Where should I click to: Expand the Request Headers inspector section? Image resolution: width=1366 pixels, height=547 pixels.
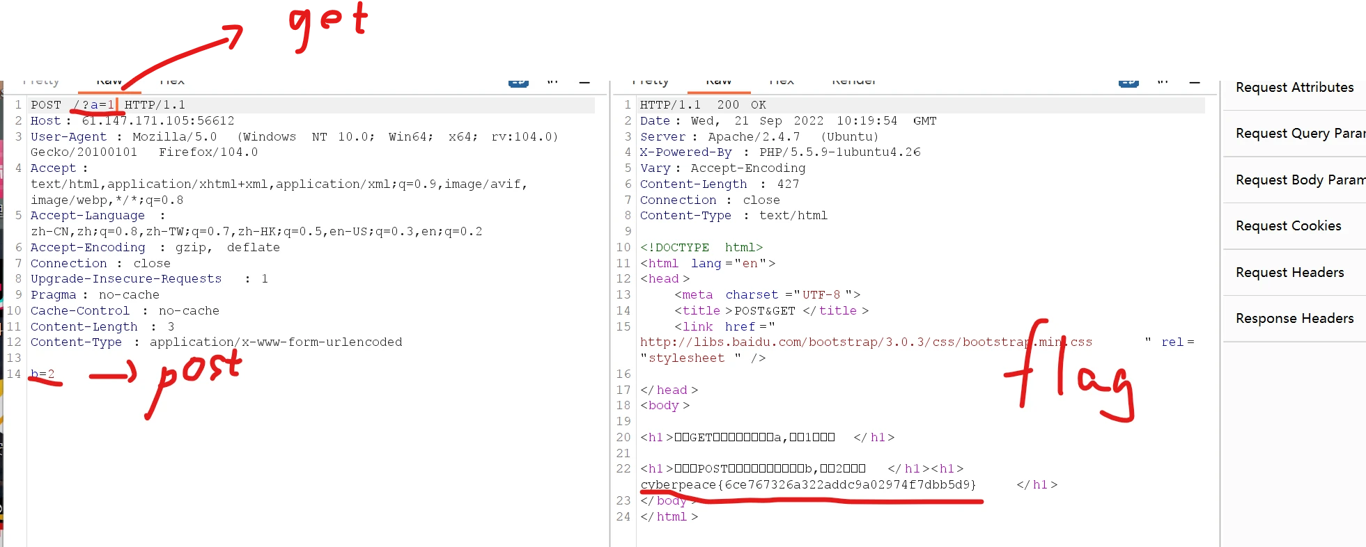(x=1289, y=273)
